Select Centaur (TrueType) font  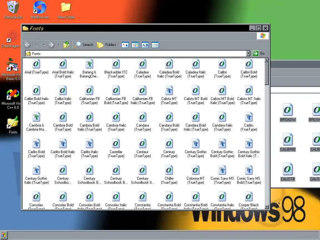coord(142,148)
